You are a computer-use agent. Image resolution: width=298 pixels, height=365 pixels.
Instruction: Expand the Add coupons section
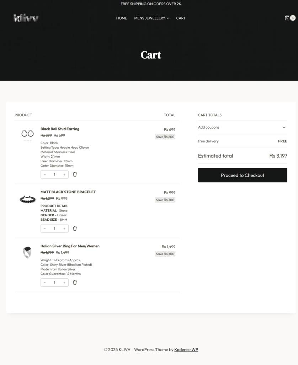click(x=243, y=127)
